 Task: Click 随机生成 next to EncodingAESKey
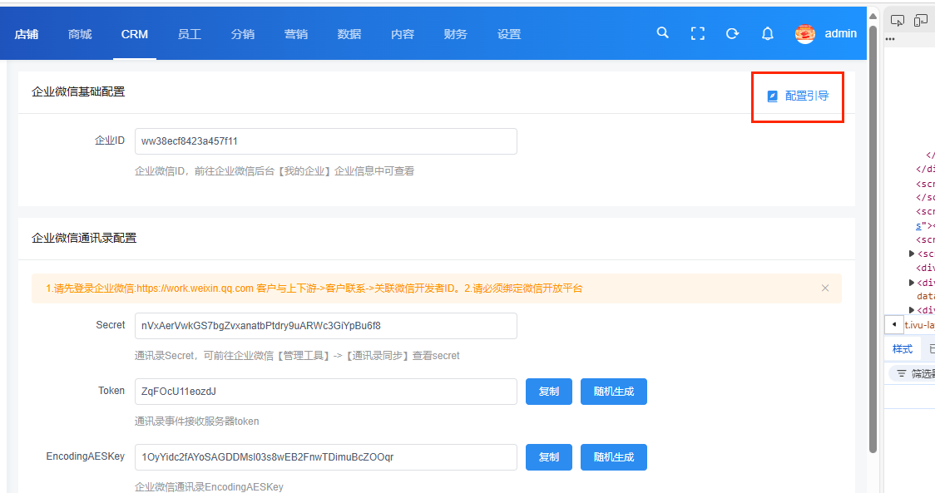[x=614, y=457]
